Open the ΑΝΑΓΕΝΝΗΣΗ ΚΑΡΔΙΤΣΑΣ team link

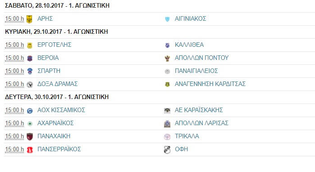(210, 84)
